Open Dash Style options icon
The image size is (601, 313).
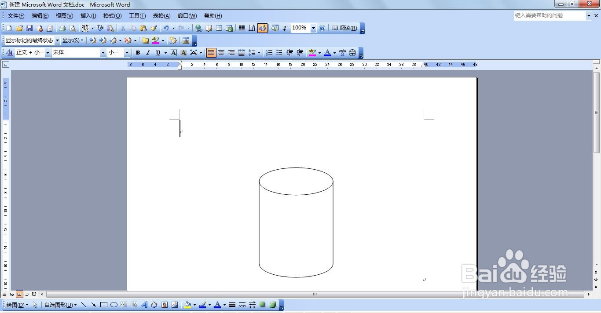point(242,305)
